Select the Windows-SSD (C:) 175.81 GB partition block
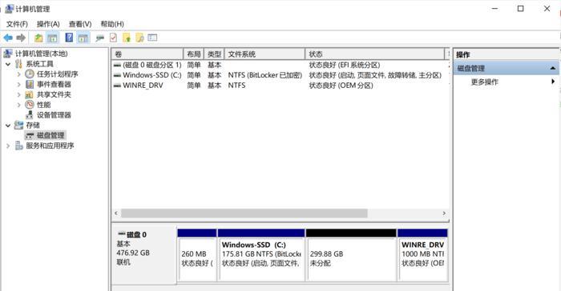This screenshot has height=291, width=561. coord(261,255)
